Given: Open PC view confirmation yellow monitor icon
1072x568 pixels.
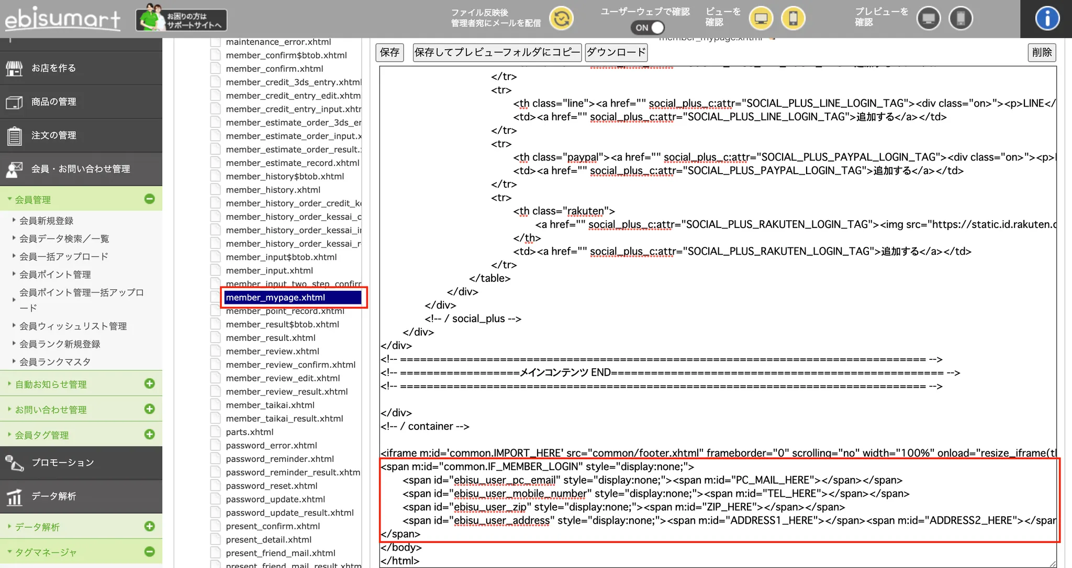Looking at the screenshot, I should coord(761,19).
